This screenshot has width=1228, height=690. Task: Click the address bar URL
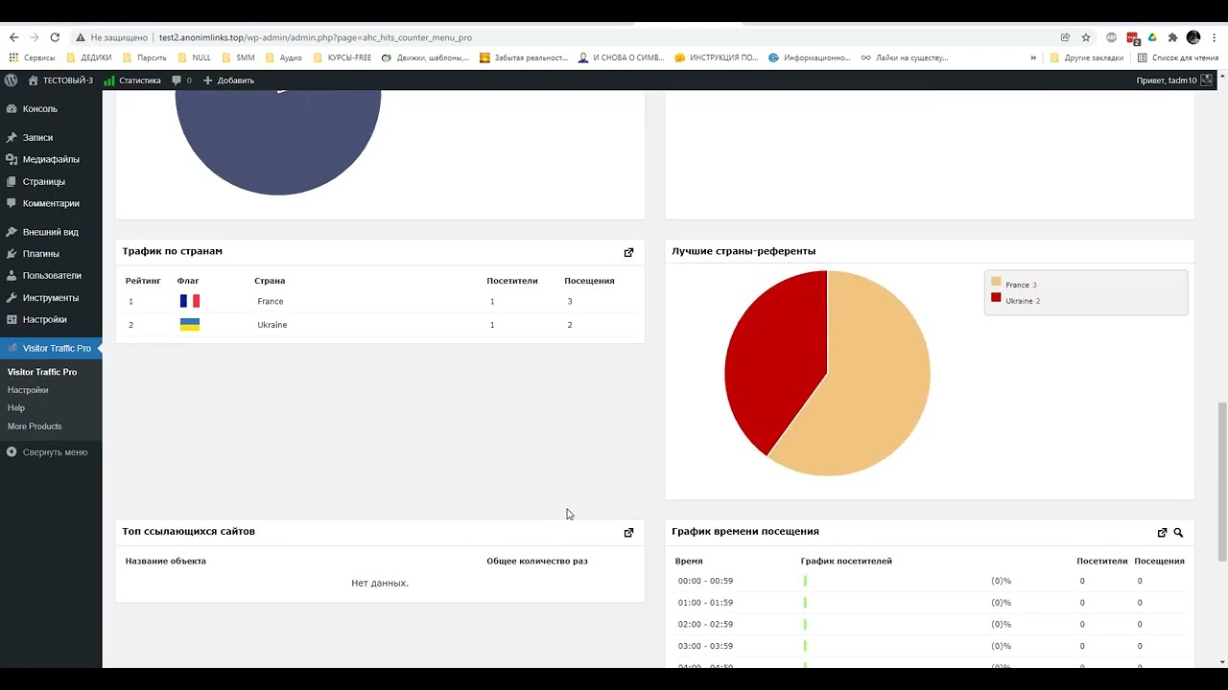[316, 37]
